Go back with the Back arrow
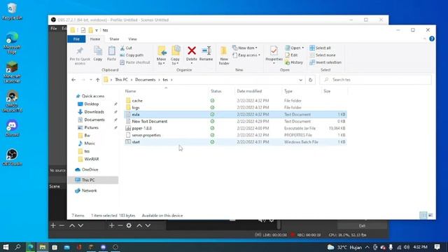448x252 pixels. pyautogui.click(x=73, y=80)
